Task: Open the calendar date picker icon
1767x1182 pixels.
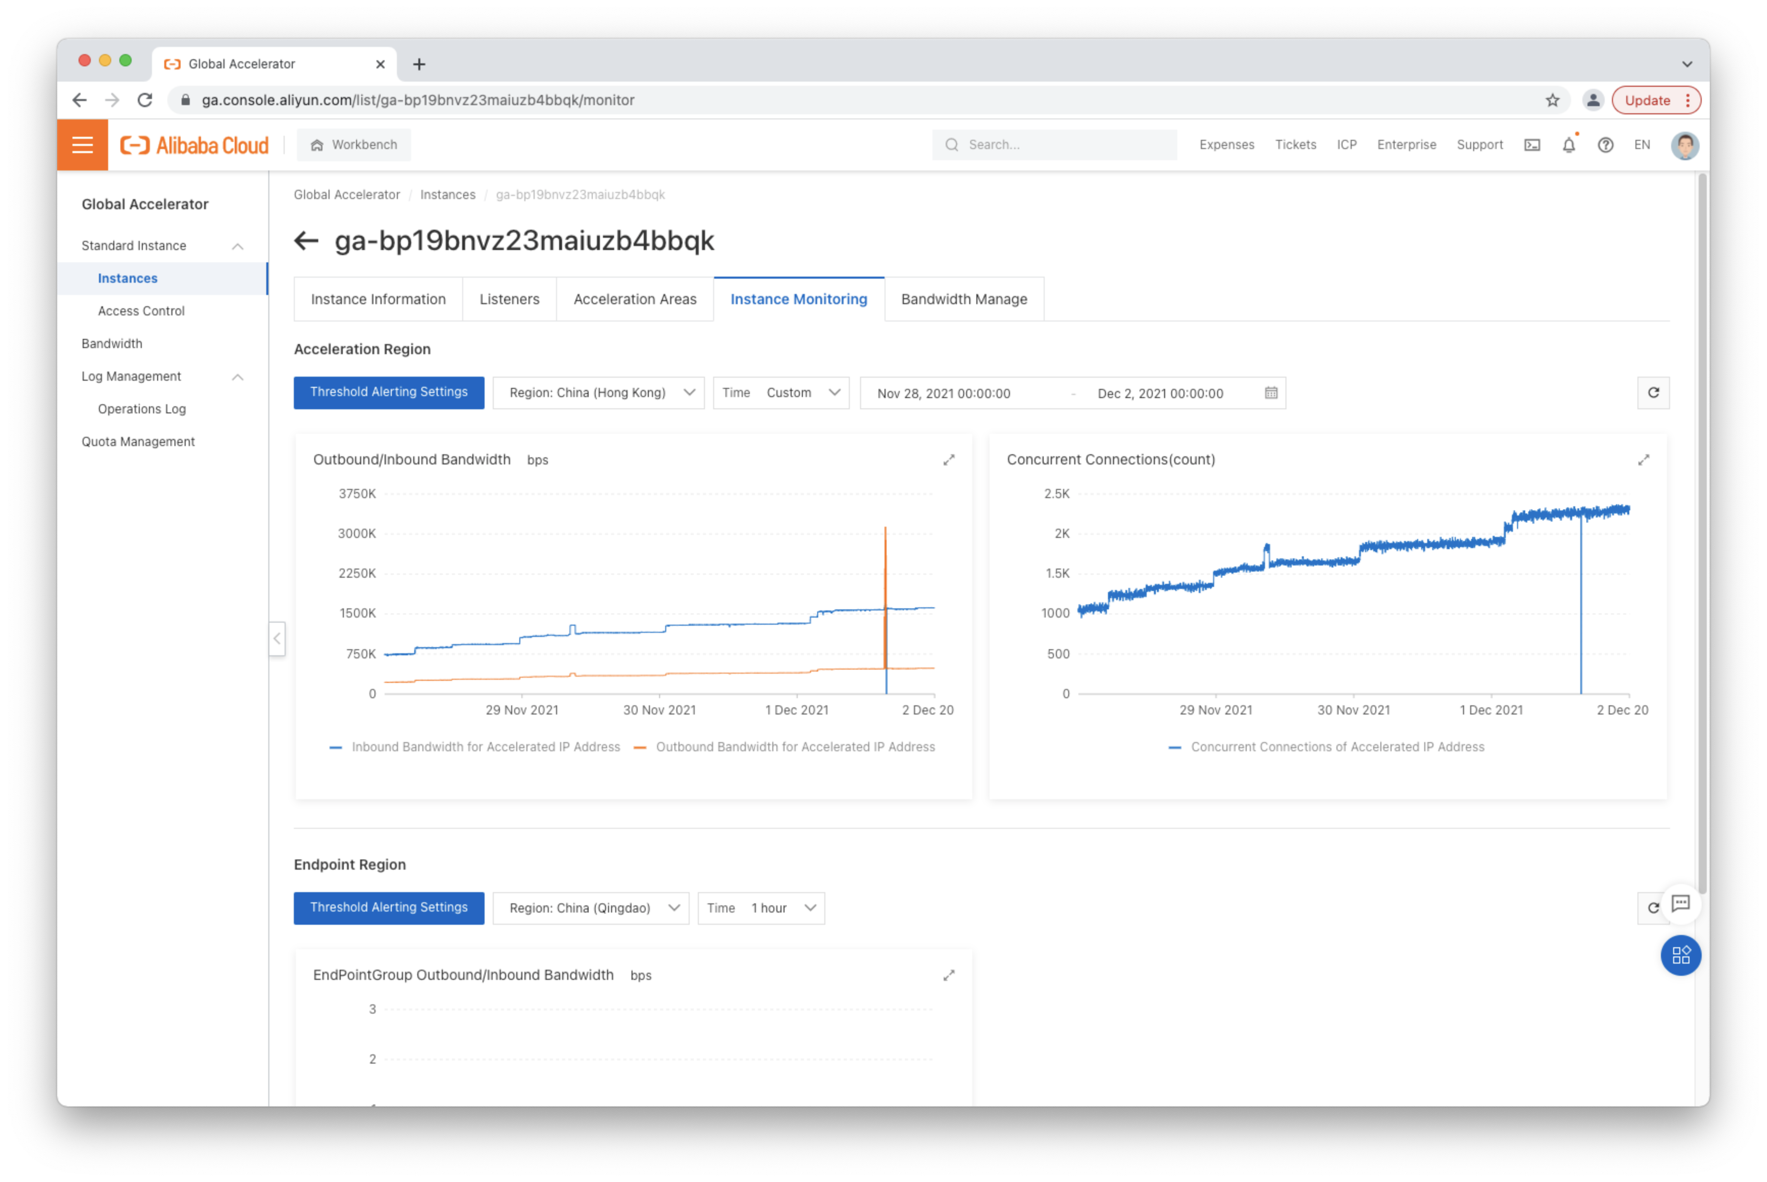Action: click(1271, 393)
